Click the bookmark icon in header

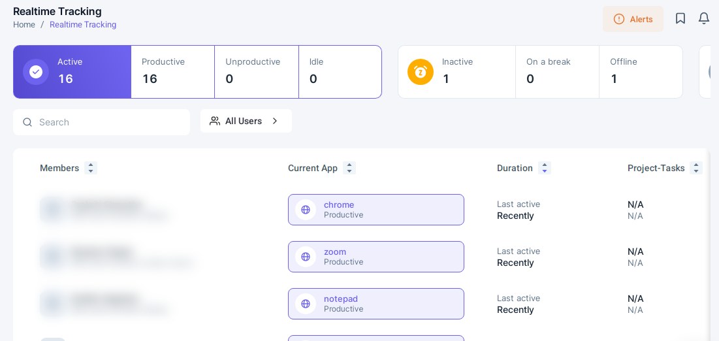tap(680, 18)
